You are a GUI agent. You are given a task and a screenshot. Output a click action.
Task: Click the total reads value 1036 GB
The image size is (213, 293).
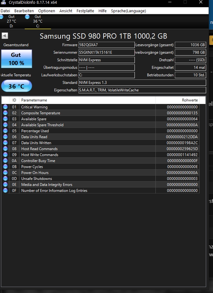[190, 45]
